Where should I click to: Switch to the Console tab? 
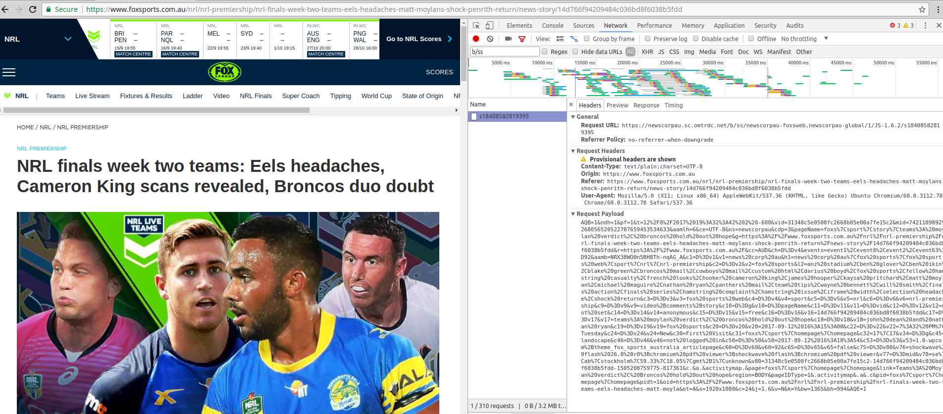553,25
